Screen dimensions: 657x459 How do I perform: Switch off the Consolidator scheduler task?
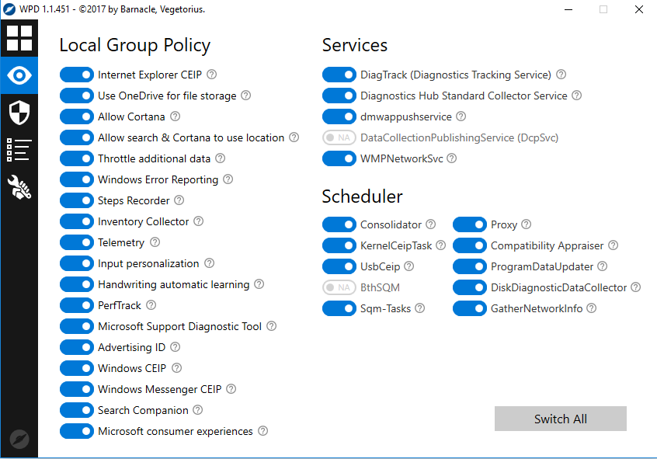pyautogui.click(x=339, y=224)
